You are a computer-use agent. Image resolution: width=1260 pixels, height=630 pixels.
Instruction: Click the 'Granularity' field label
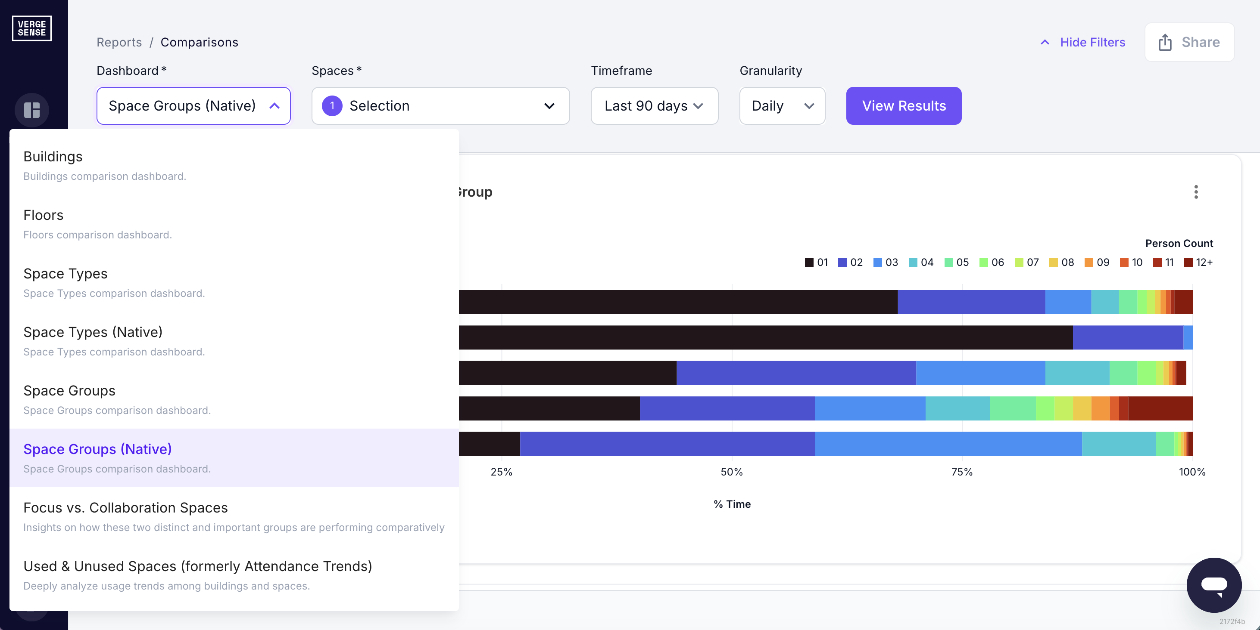771,71
